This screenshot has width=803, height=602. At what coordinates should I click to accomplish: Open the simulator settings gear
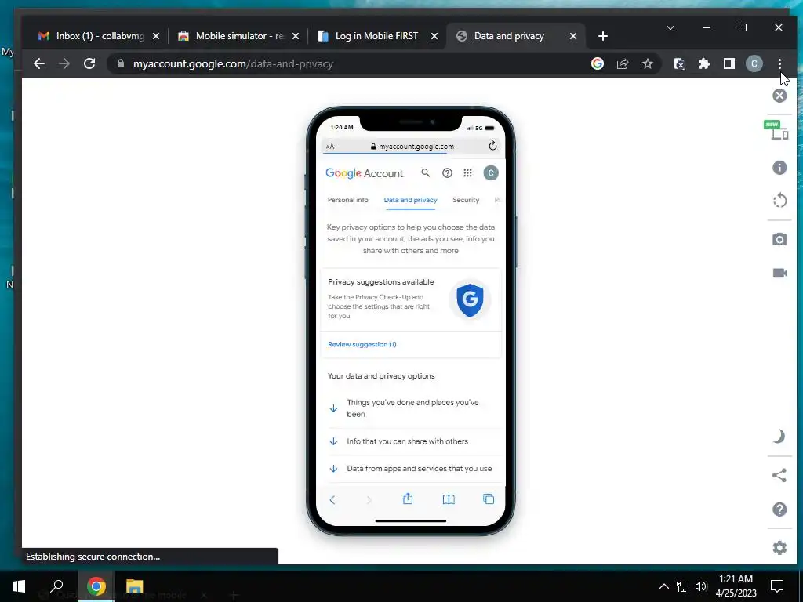tap(779, 548)
